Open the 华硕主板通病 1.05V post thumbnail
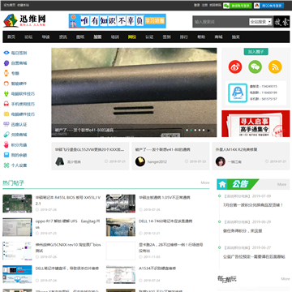The height and width of the screenshot is (292, 292). [x=121, y=204]
